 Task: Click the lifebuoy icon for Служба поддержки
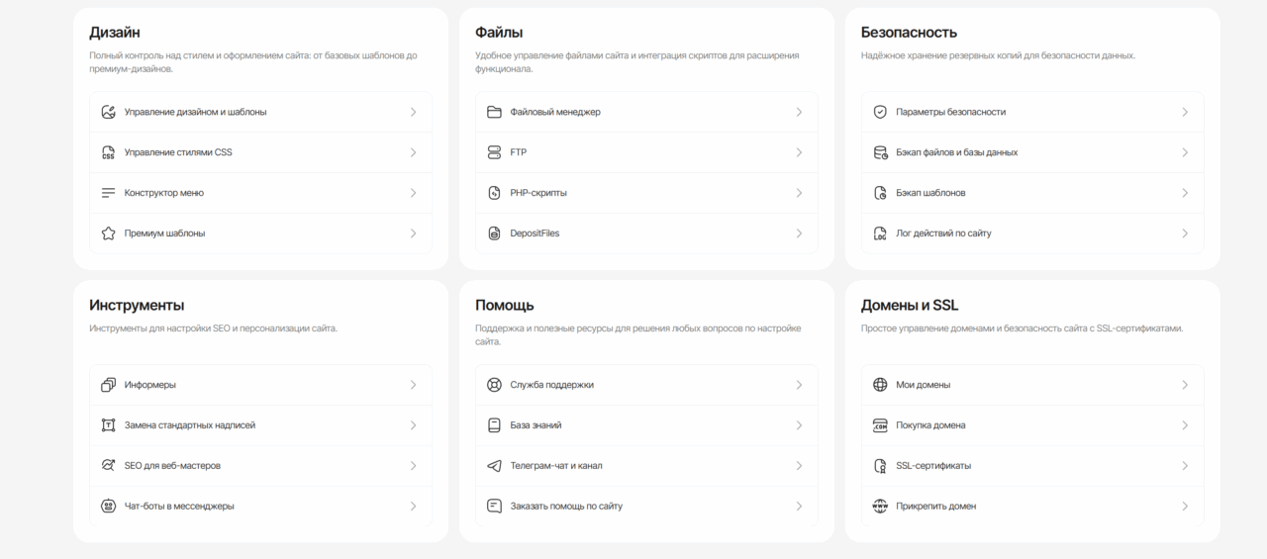(x=495, y=385)
